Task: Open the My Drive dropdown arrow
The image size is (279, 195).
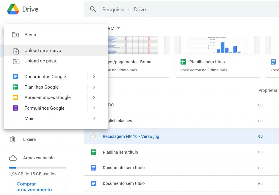Action: coord(119,28)
